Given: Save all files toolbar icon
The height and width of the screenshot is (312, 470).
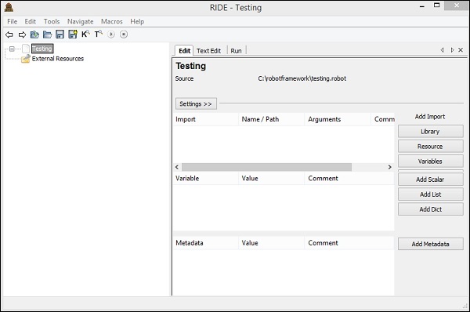Looking at the screenshot, I should point(73,34).
